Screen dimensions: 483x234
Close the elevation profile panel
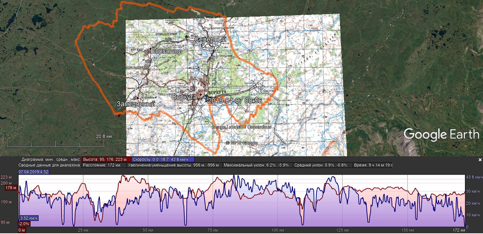tap(480, 160)
